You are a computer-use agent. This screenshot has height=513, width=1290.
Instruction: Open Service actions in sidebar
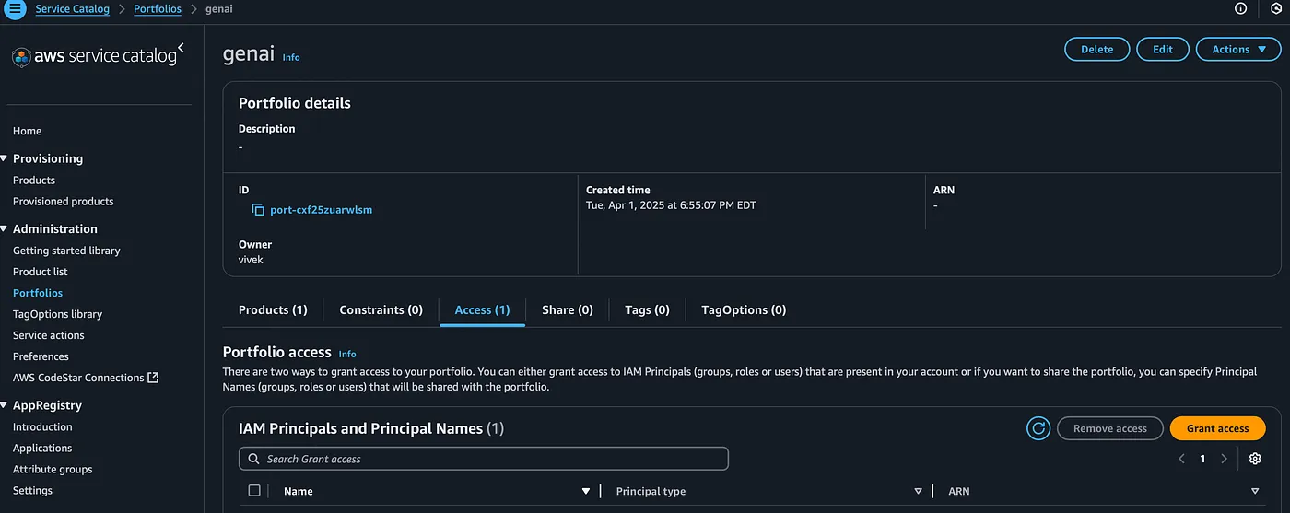tap(49, 335)
